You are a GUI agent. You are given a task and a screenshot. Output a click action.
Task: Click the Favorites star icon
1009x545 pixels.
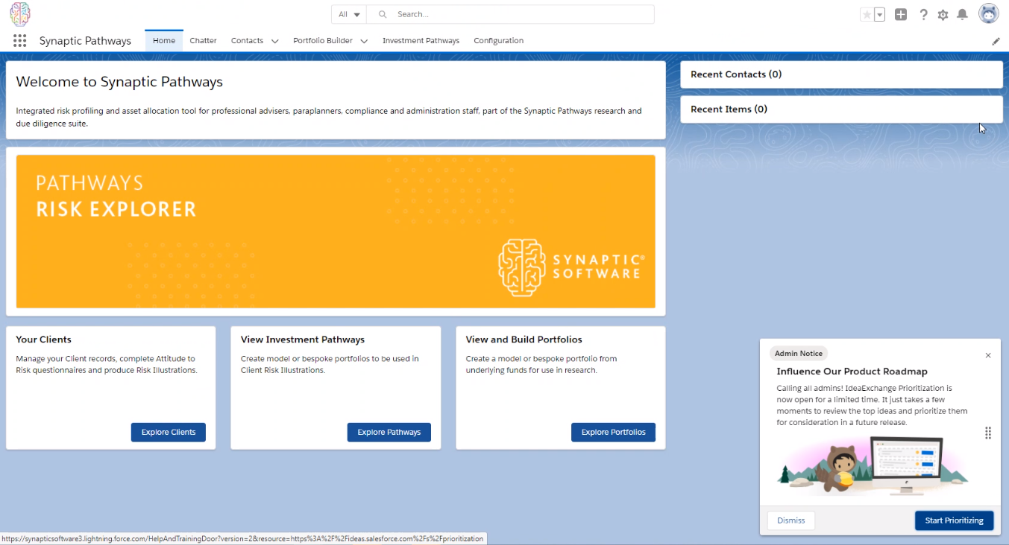[867, 15]
